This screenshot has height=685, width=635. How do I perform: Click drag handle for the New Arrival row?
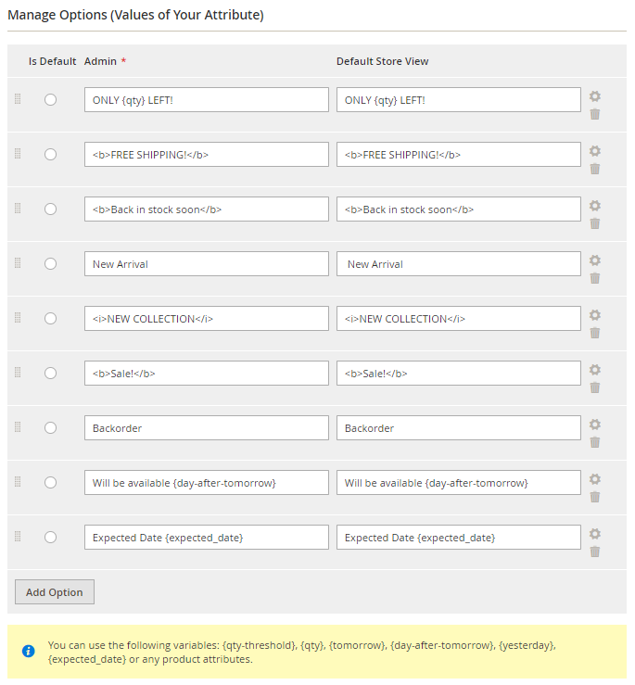pos(18,262)
